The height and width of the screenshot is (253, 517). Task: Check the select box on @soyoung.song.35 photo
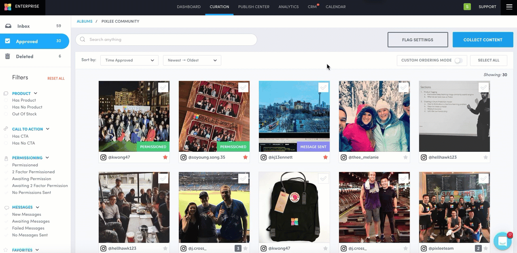243,87
